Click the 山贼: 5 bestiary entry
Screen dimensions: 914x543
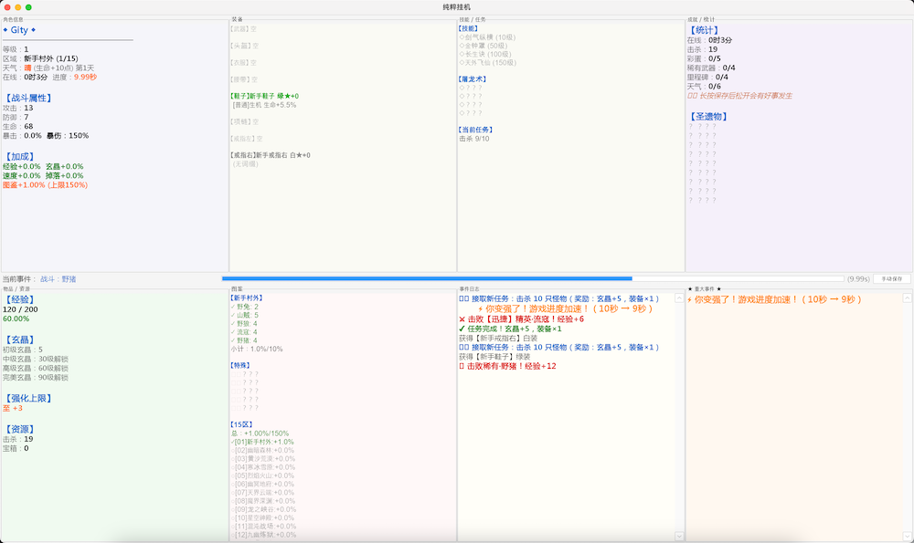click(x=245, y=316)
